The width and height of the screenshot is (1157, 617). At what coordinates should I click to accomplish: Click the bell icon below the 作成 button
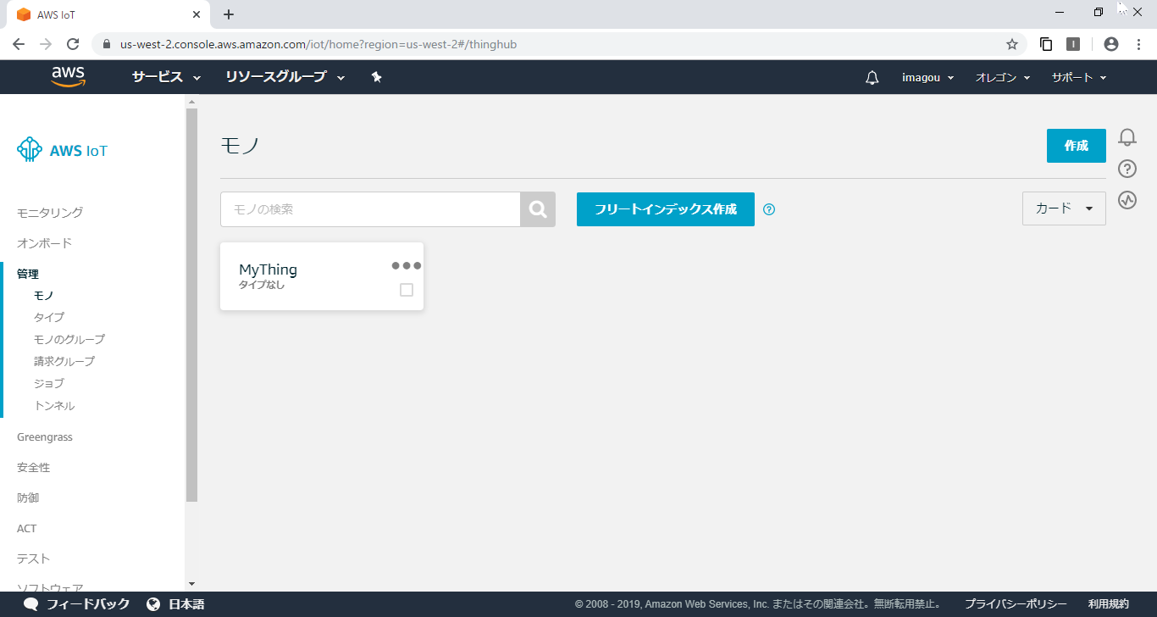point(1127,136)
